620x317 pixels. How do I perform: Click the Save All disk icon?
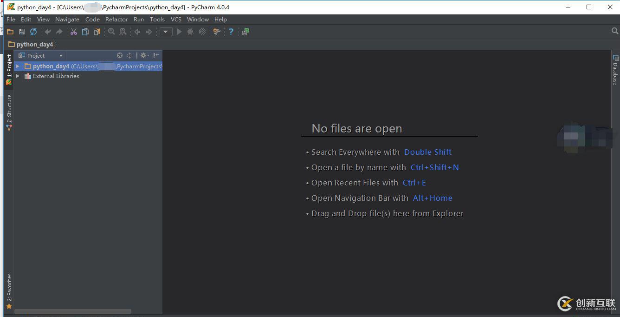21,32
